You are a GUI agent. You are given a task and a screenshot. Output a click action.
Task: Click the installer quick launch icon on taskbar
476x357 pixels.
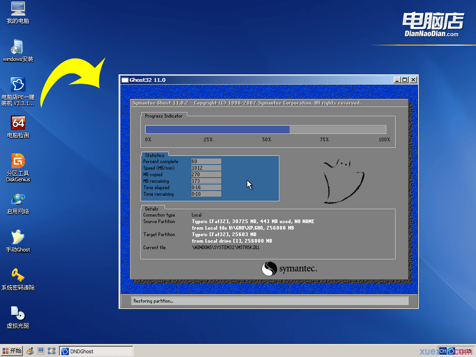[x=29, y=351]
